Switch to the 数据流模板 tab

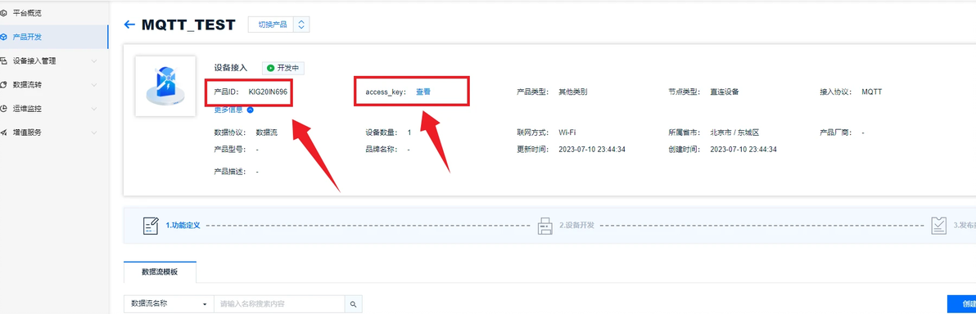[160, 272]
